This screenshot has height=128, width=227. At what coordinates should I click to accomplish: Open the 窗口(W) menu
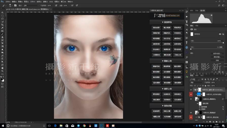pyautogui.click(x=63, y=2)
